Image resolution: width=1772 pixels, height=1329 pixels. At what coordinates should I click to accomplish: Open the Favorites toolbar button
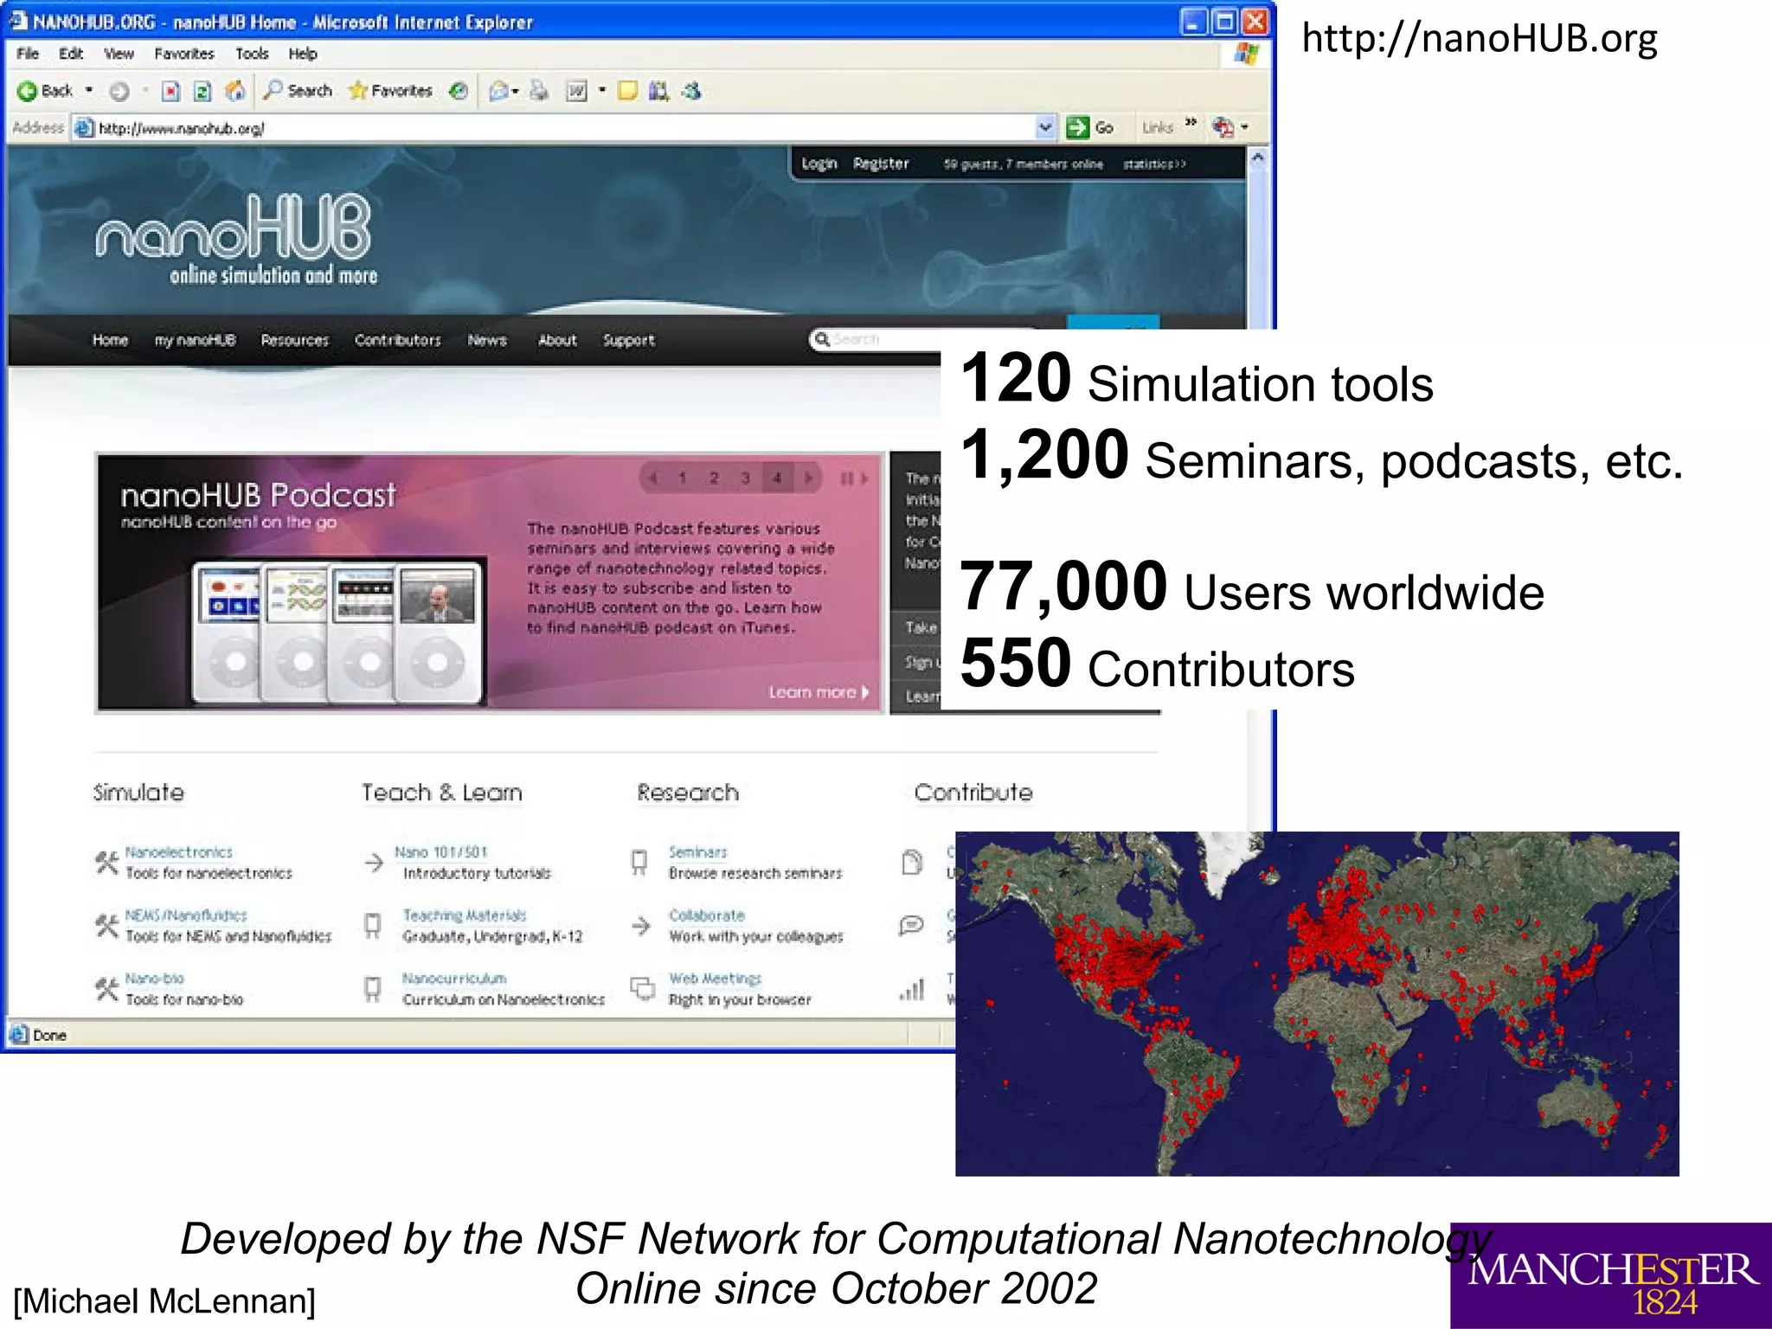390,91
